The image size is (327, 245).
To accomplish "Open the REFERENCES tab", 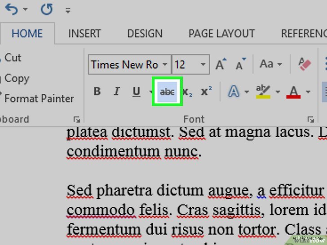I will [x=304, y=34].
